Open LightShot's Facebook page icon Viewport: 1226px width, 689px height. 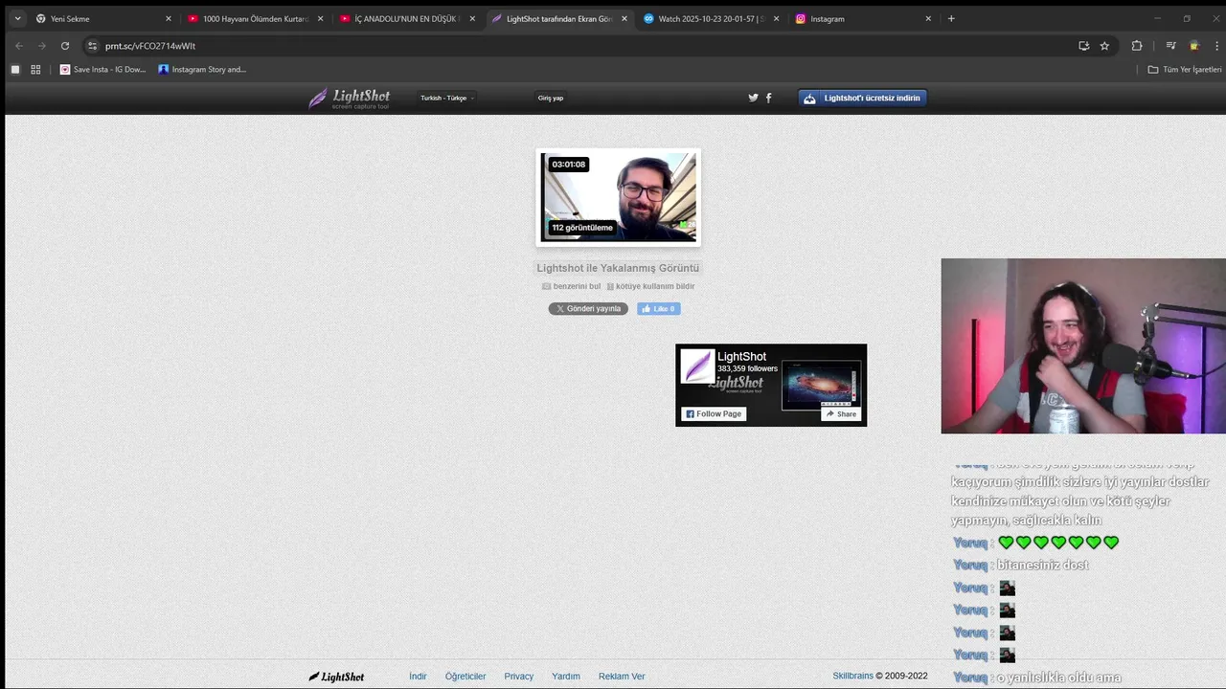(768, 98)
